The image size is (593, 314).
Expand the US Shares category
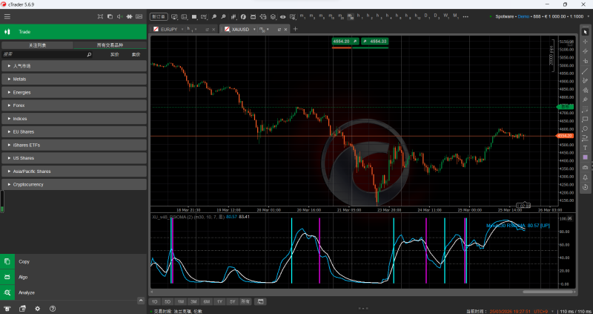pyautogui.click(x=73, y=158)
